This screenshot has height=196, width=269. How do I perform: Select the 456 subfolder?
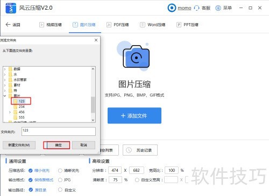(x=22, y=112)
